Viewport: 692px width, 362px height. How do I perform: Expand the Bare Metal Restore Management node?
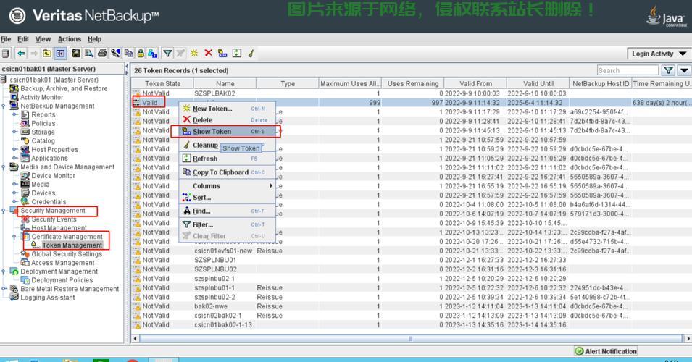coord(4,289)
